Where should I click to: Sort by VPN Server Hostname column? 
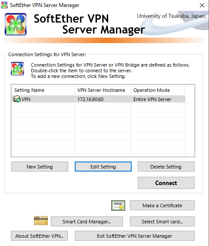click(103, 90)
